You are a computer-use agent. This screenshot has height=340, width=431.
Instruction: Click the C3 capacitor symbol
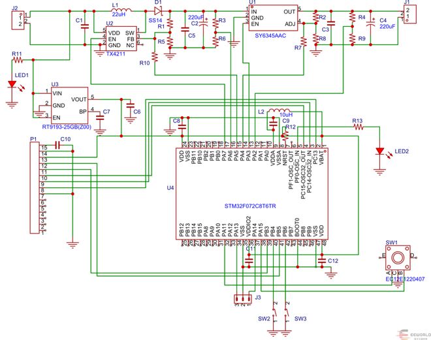click(x=331, y=23)
